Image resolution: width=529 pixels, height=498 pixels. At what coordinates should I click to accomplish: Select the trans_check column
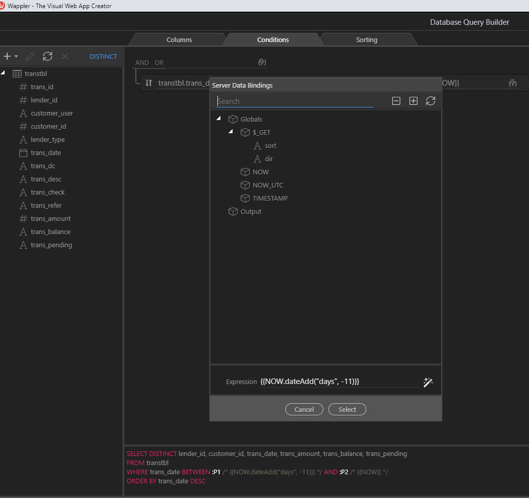(48, 192)
